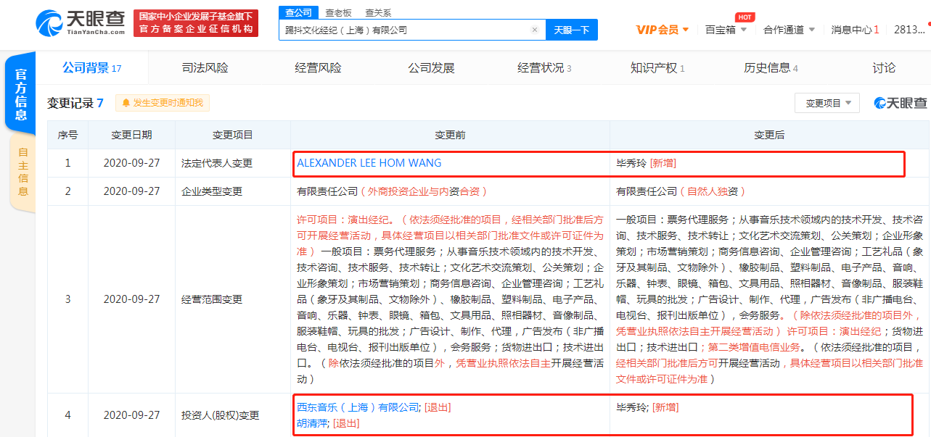Screen dimensions: 931x437
Task: Switch to the 查公司 search tab
Action: point(298,12)
